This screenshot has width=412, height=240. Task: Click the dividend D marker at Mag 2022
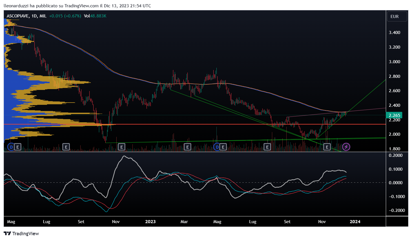coord(11,147)
